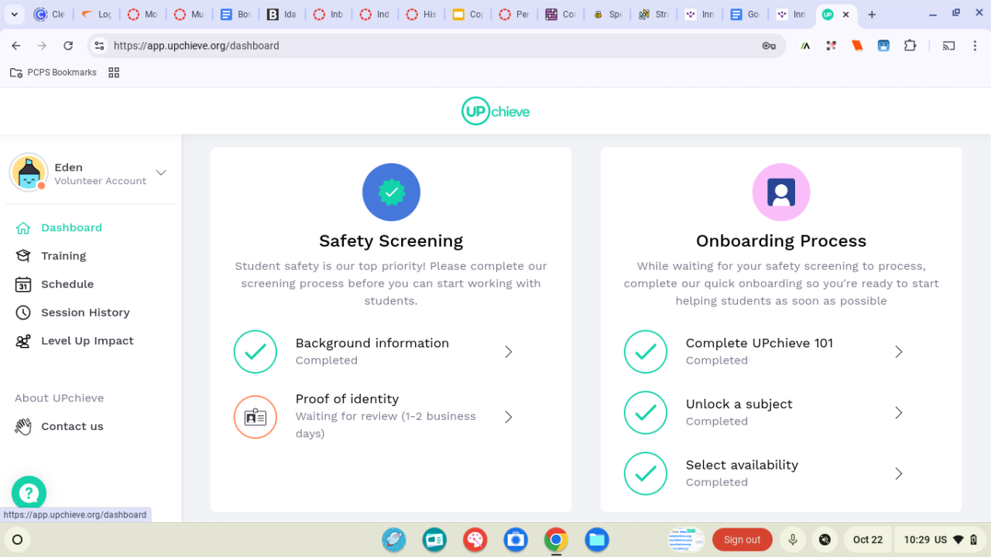Reload the UPchieve dashboard page
The height and width of the screenshot is (557, 991).
pos(68,46)
